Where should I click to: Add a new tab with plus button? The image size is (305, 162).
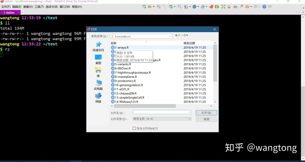22,12
